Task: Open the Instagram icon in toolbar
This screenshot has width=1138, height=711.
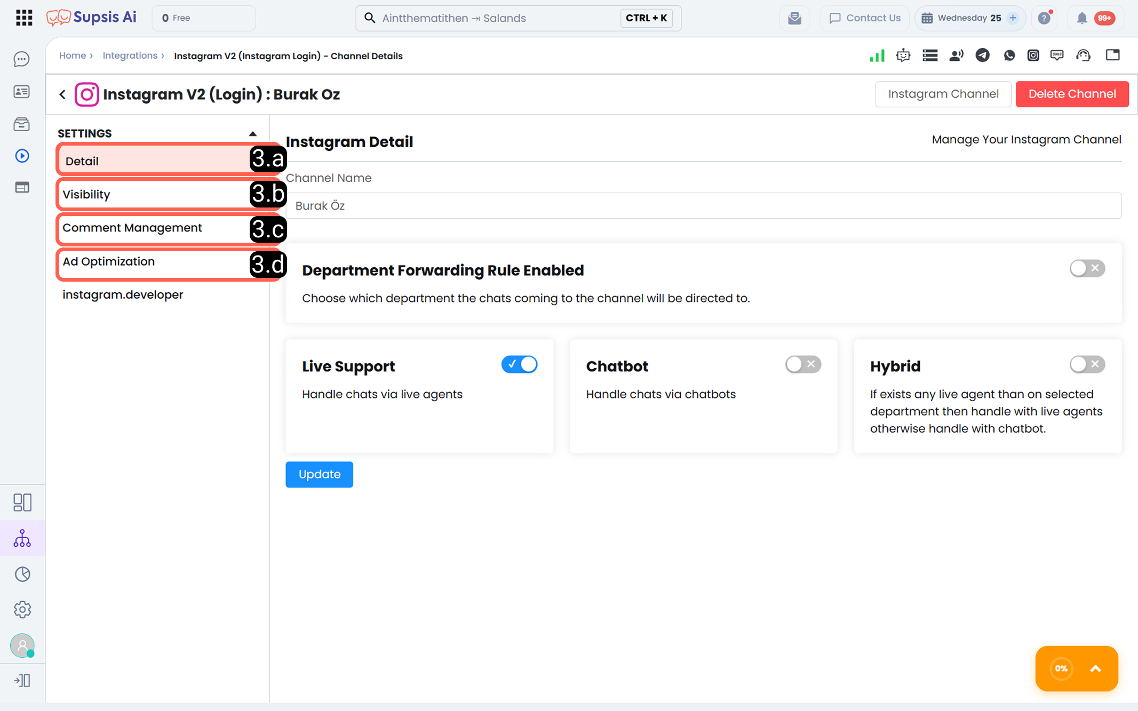Action: [x=1033, y=55]
